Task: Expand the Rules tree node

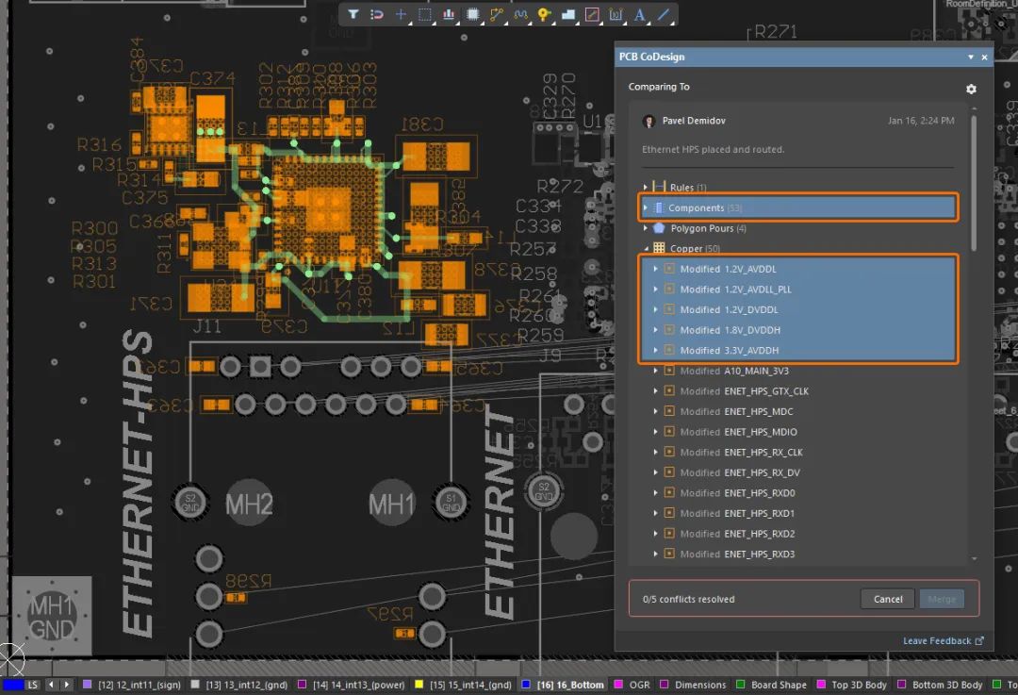Action: (646, 188)
